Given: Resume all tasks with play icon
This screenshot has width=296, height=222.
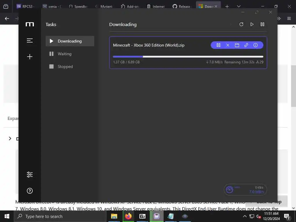Looking at the screenshot, I should (x=252, y=24).
